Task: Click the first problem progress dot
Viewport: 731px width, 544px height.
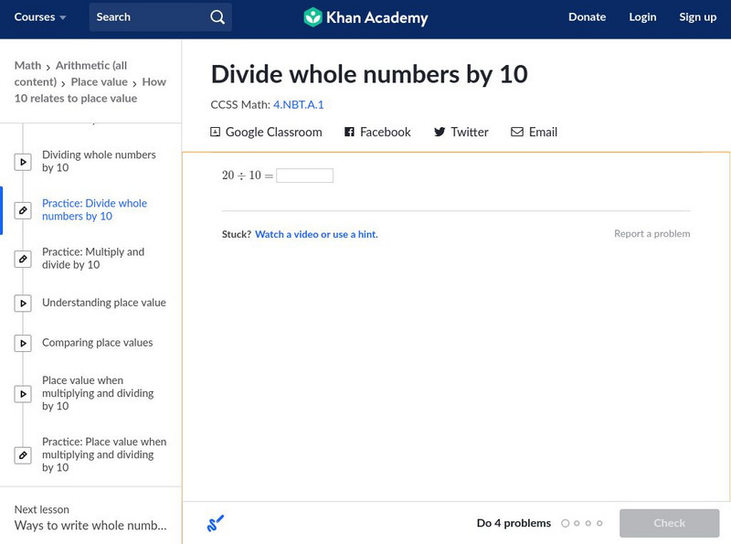Action: point(566,524)
